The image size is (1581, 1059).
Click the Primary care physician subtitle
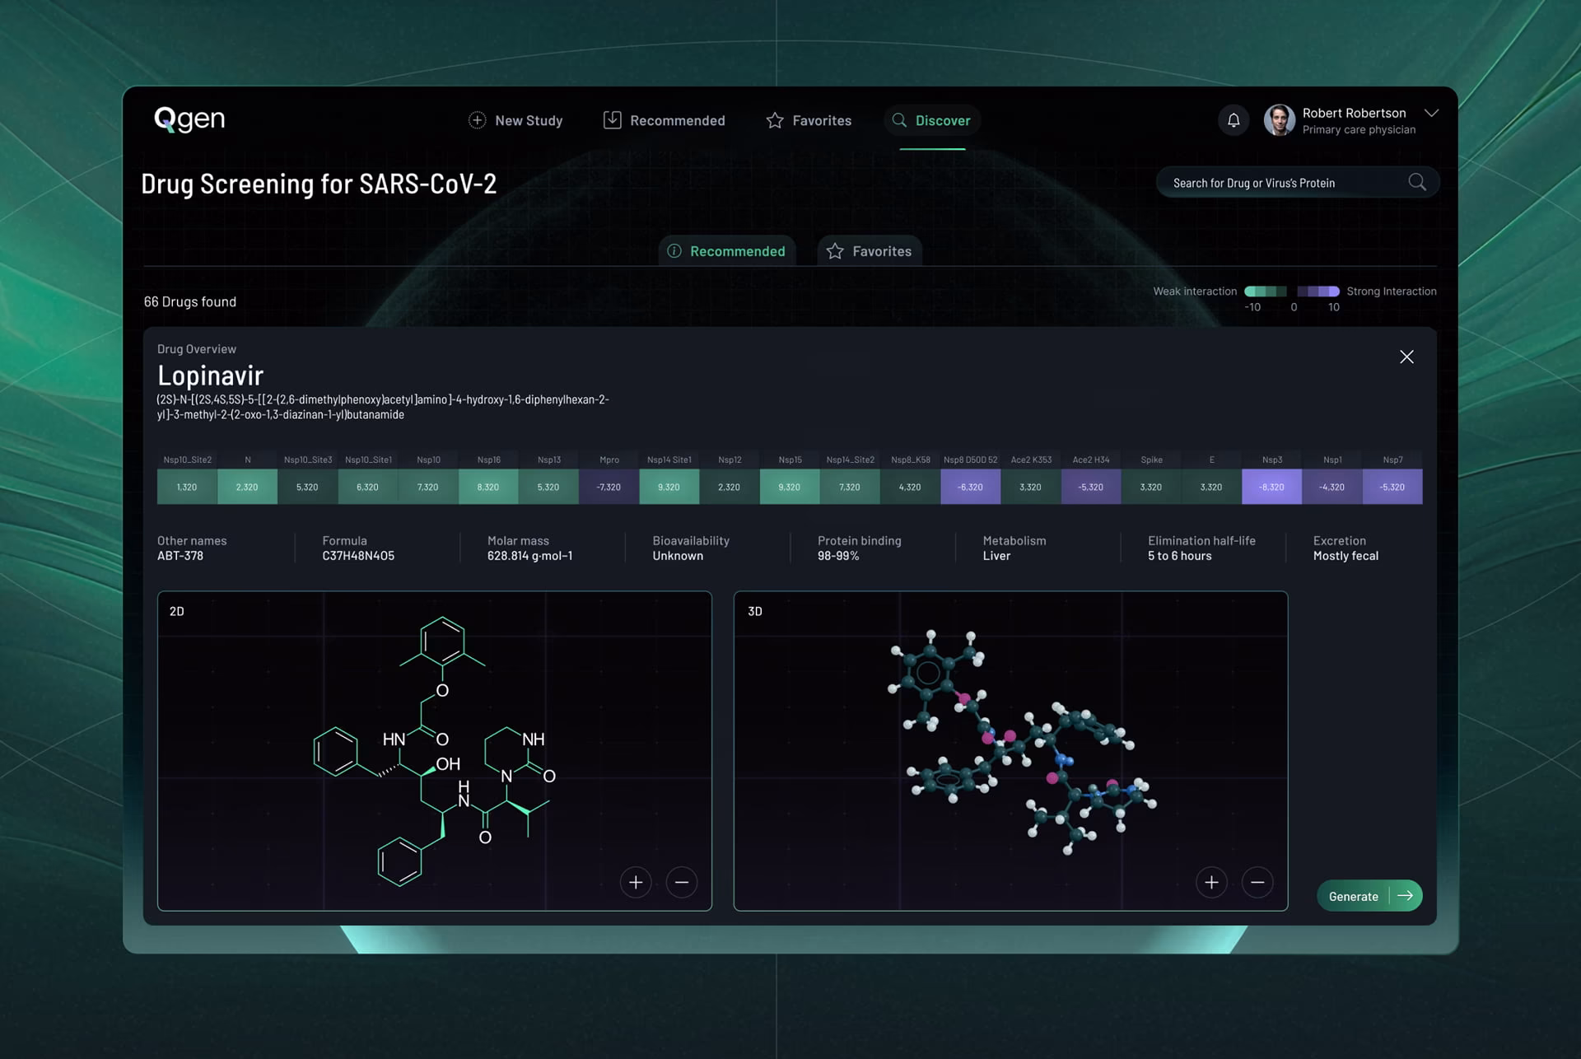click(x=1359, y=130)
